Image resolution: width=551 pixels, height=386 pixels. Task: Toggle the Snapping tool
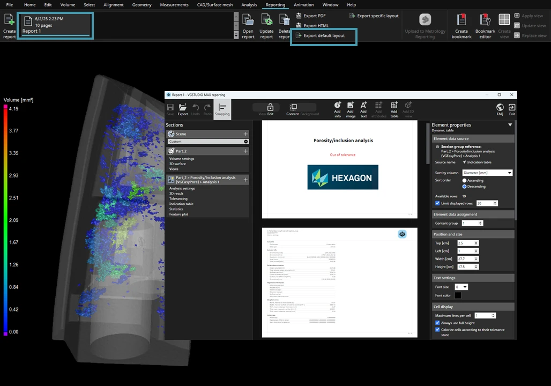pos(222,108)
